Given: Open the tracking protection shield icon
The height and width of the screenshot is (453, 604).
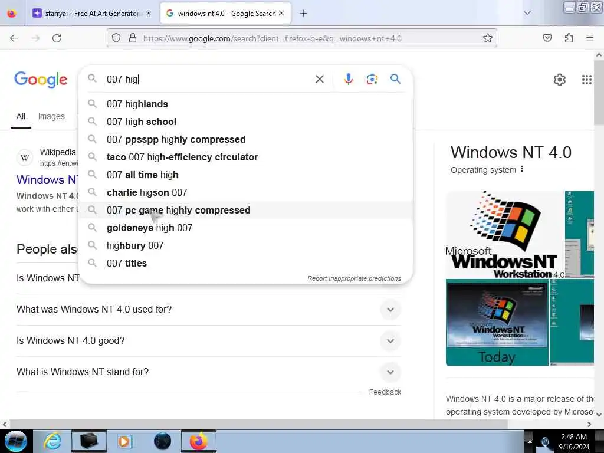Looking at the screenshot, I should 116,38.
